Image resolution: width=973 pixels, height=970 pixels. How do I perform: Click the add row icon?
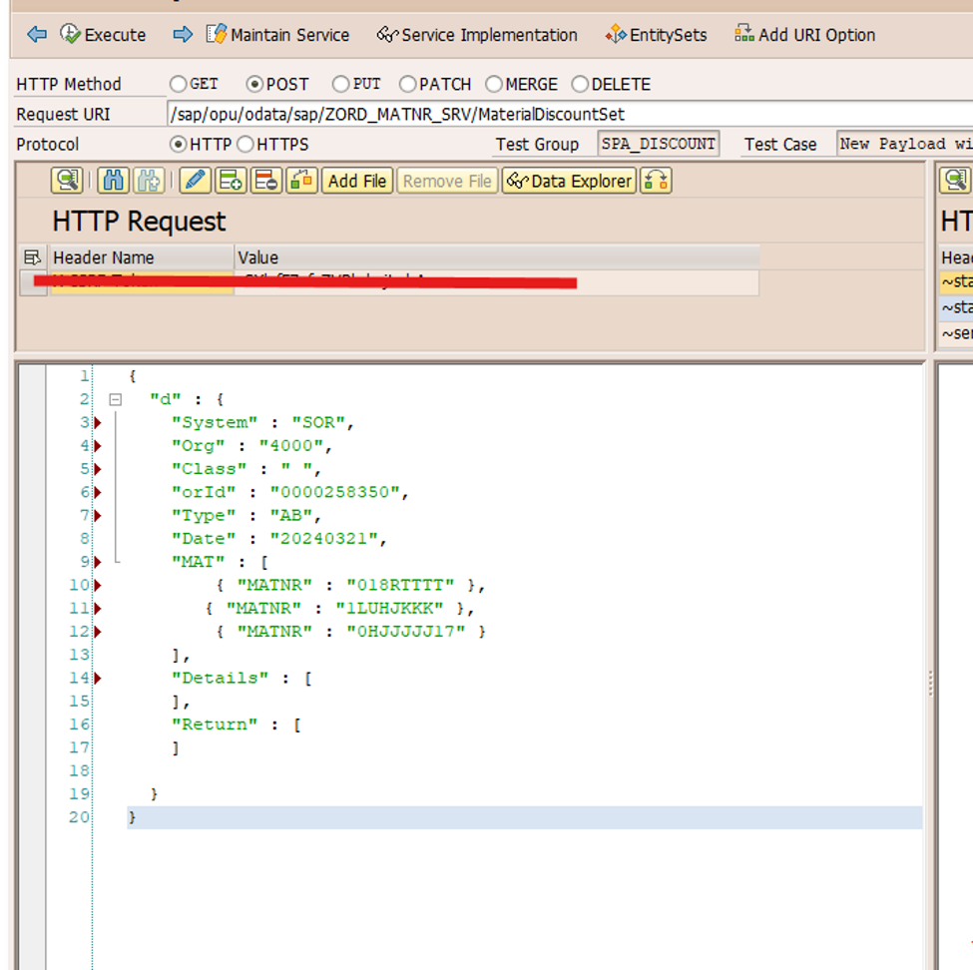[231, 181]
